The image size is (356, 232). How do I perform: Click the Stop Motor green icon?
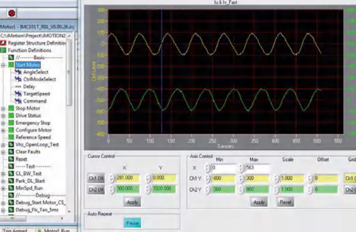point(11,109)
